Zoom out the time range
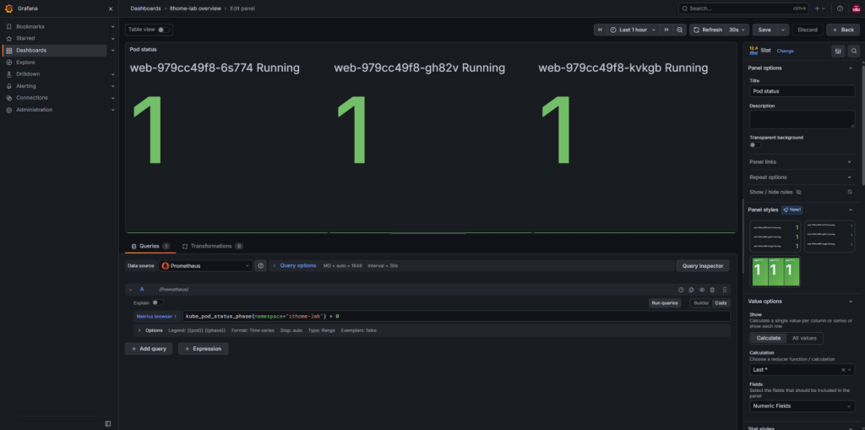865x430 pixels. coord(680,30)
